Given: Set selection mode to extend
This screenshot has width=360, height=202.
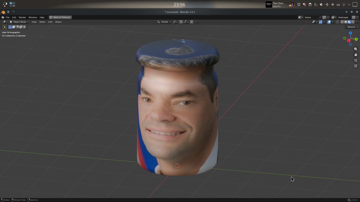Looking at the screenshot, I should click(14, 27).
